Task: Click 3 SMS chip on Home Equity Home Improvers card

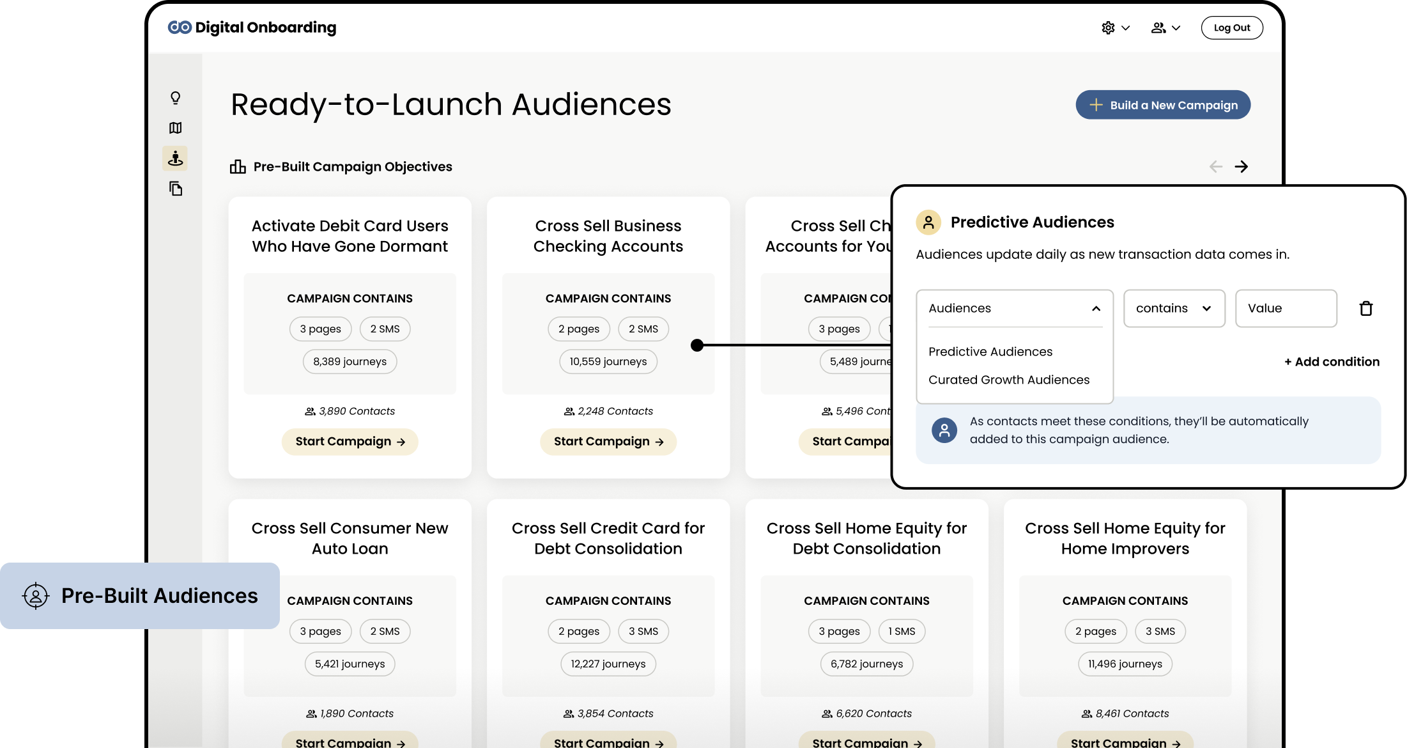Action: tap(1160, 632)
